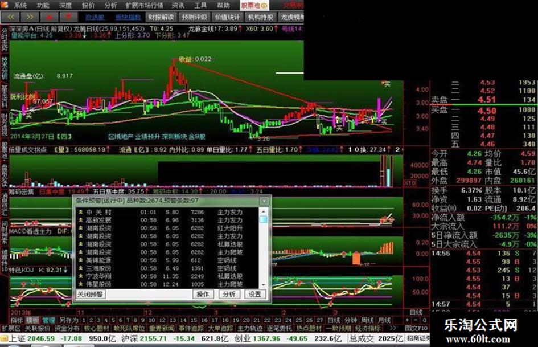Open the 资金分布 tab

67,328
